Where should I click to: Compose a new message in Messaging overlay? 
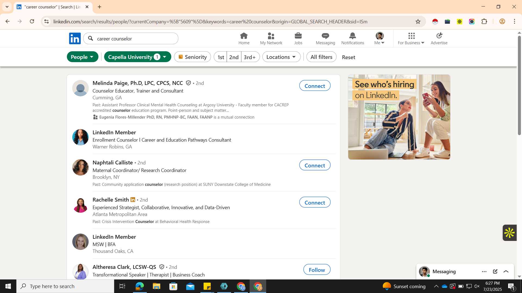495,272
